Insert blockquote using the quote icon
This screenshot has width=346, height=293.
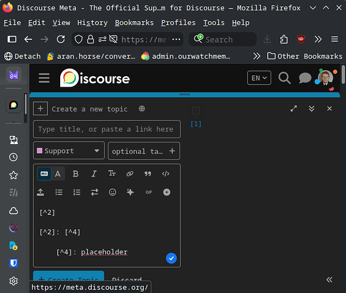tap(148, 173)
